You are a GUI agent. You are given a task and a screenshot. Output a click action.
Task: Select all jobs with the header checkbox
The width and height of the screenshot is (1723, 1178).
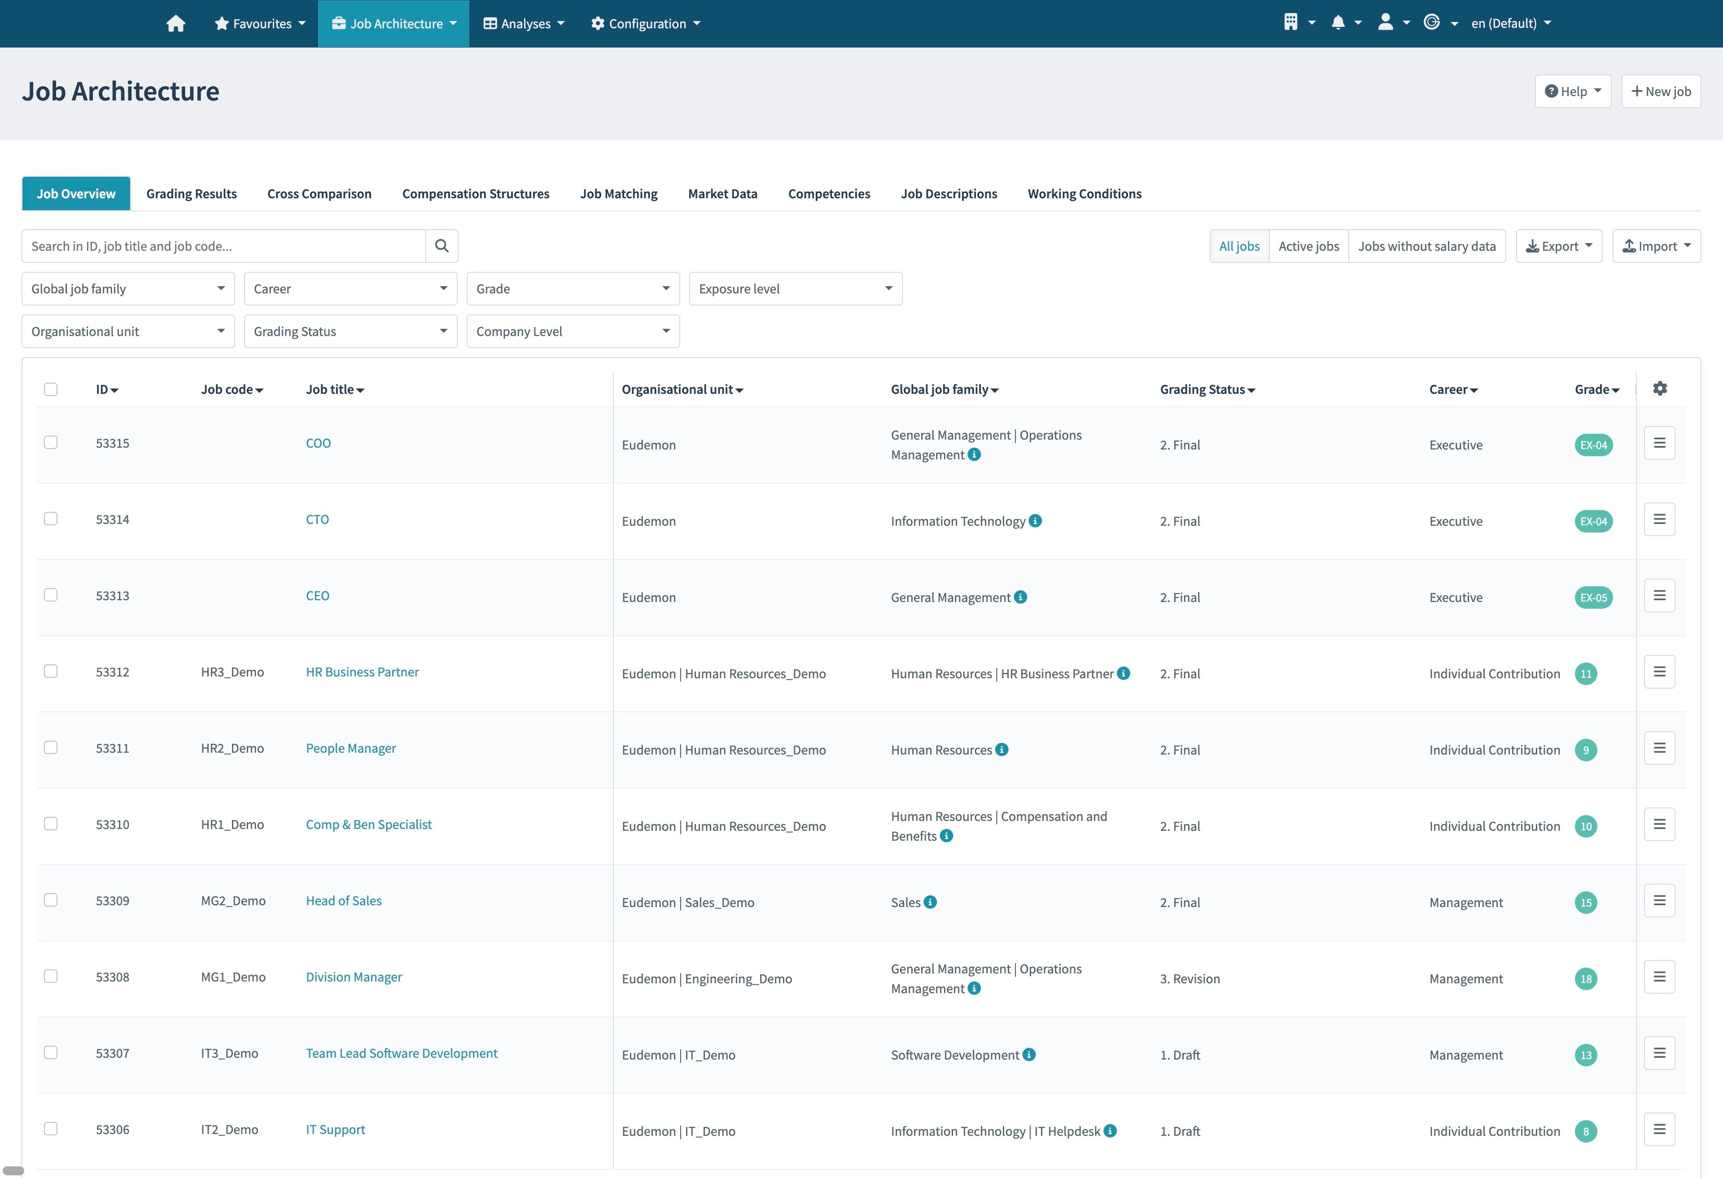(50, 388)
